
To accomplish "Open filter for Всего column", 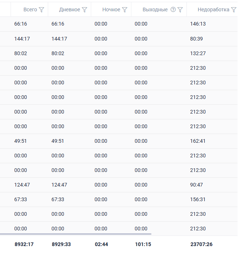I will tap(42, 10).
